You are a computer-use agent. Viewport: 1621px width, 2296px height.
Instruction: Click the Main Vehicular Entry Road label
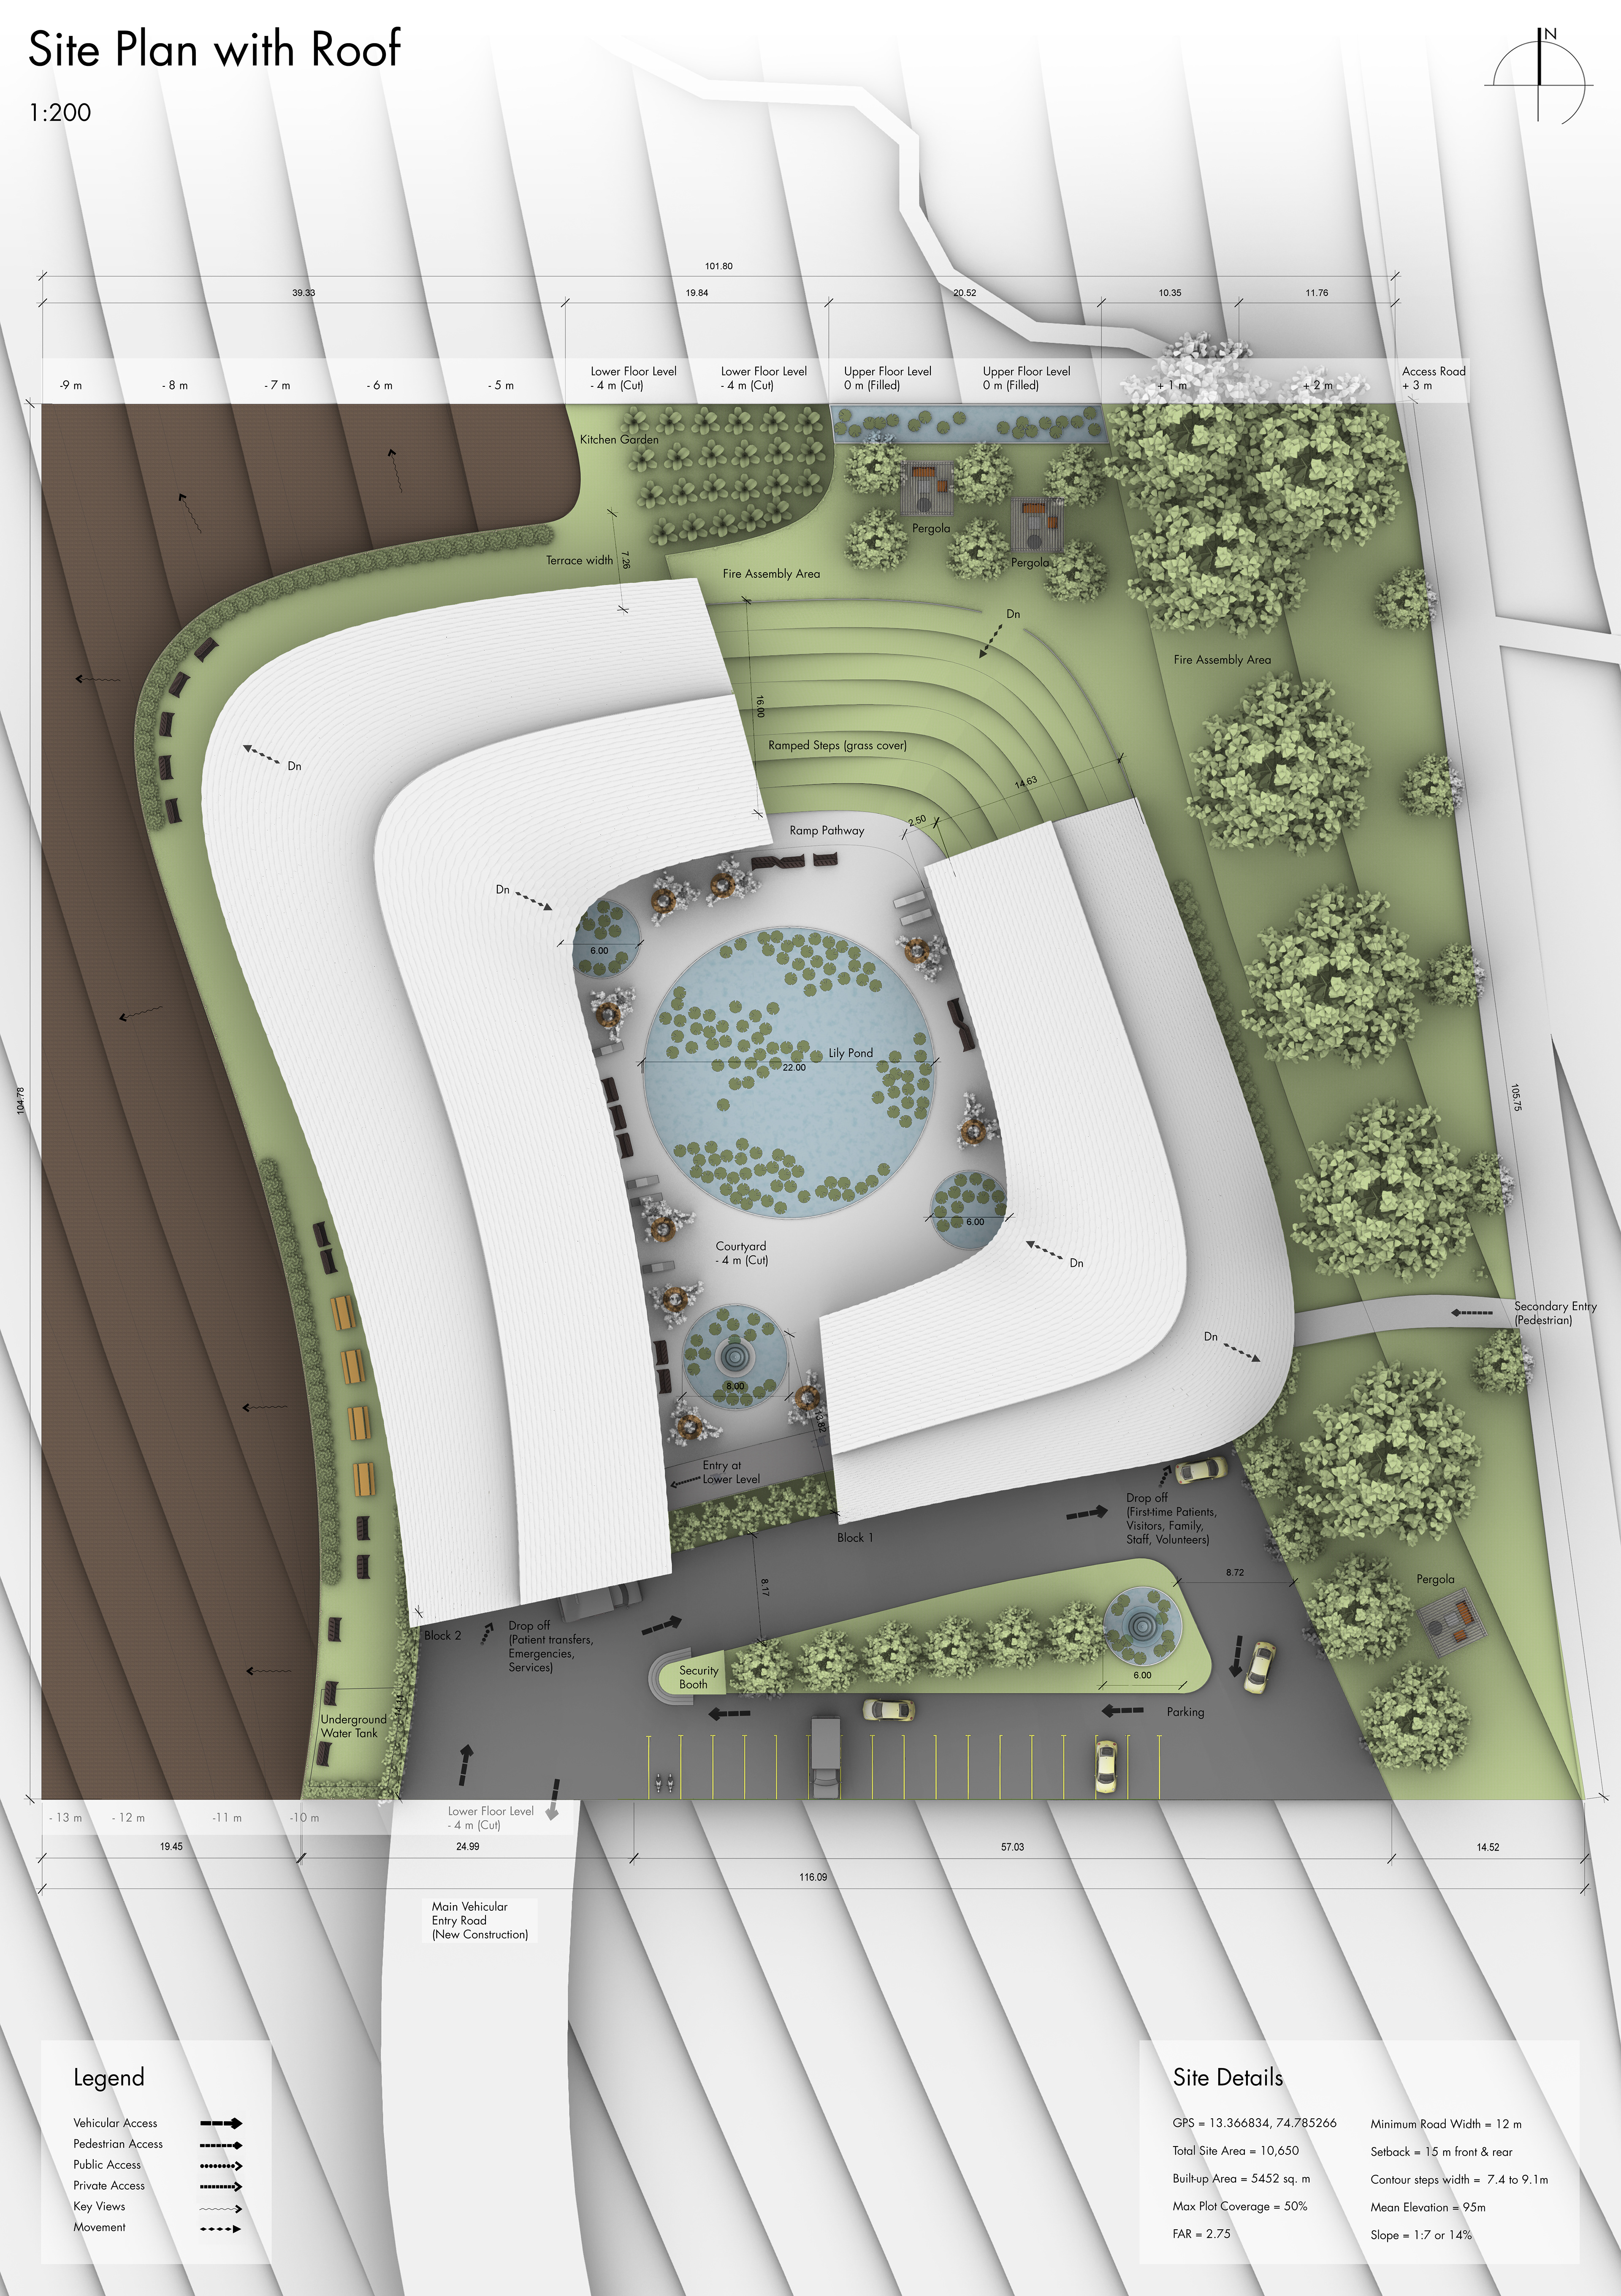pos(480,1920)
